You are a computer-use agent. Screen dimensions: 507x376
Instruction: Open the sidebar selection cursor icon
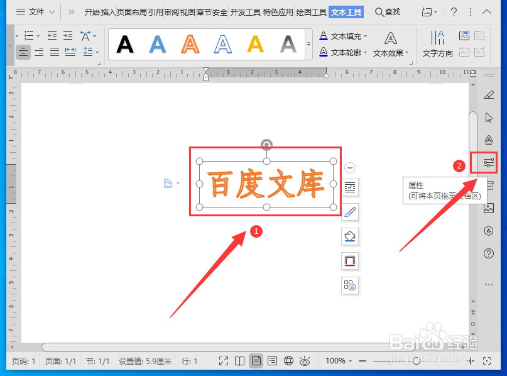[489, 117]
